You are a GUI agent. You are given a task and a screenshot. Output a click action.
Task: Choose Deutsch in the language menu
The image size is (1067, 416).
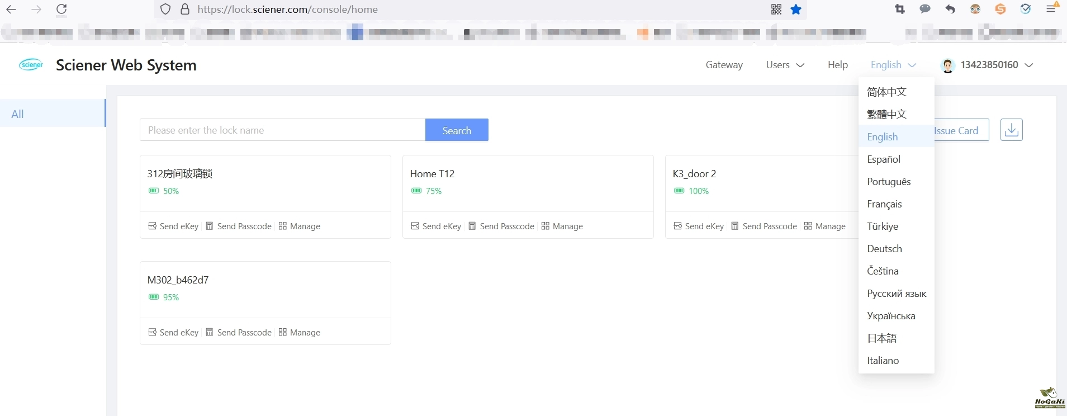pyautogui.click(x=884, y=249)
